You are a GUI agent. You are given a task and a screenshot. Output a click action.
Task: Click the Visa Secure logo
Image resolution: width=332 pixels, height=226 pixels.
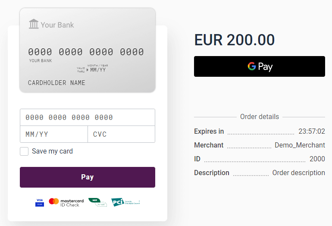[40, 202]
